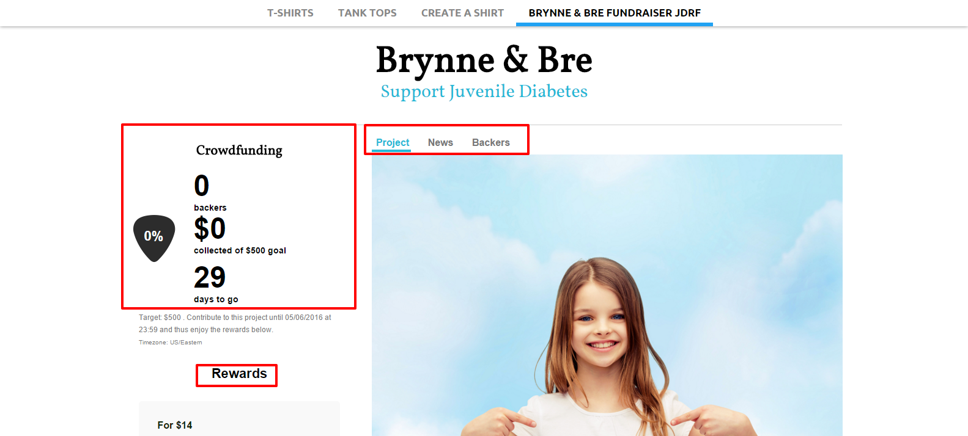
Task: Click the Brynne & Bre page title
Action: pyautogui.click(x=484, y=60)
